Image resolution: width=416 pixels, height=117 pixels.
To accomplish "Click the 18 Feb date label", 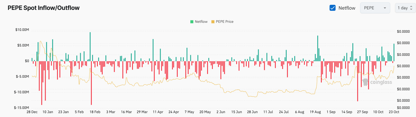I will pyautogui.click(x=95, y=112).
